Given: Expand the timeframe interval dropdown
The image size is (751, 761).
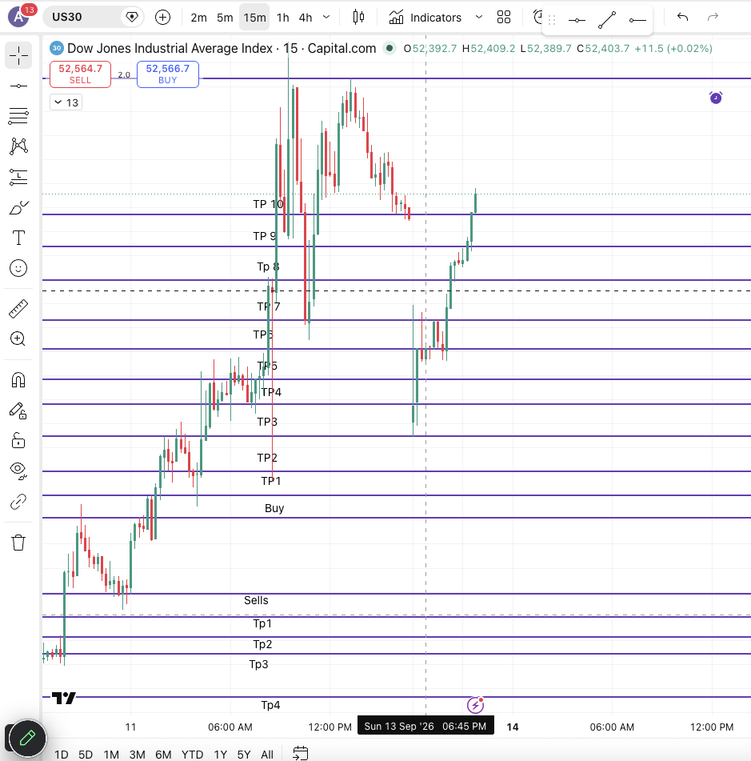Looking at the screenshot, I should (326, 18).
